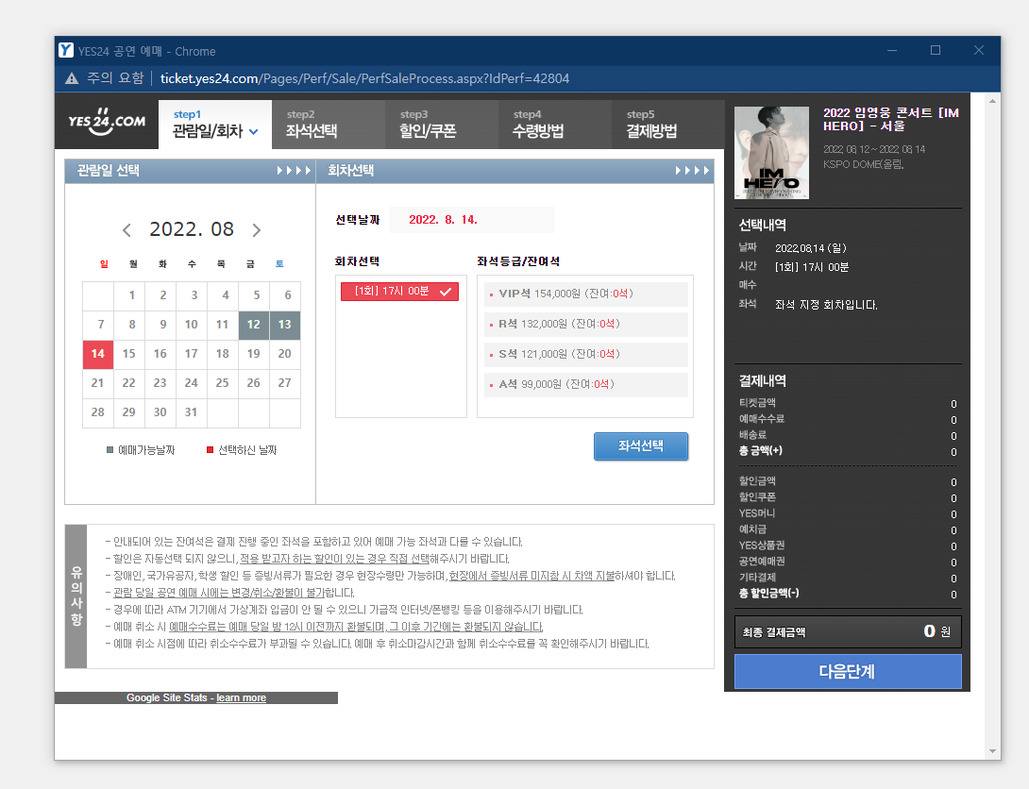This screenshot has width=1029, height=789.
Task: Select August 12 on the calendar
Action: tap(254, 325)
